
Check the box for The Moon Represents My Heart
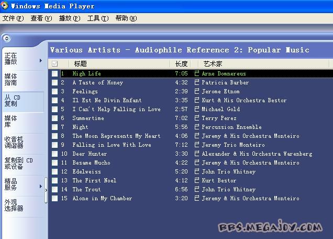54,136
